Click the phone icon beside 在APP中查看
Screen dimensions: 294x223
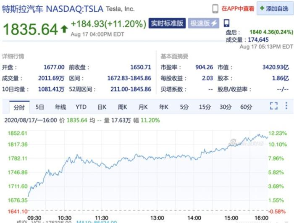click(215, 9)
